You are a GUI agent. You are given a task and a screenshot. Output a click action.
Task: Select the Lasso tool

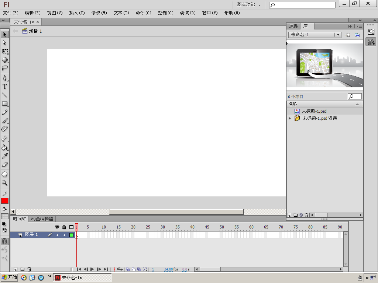[x=4, y=68]
